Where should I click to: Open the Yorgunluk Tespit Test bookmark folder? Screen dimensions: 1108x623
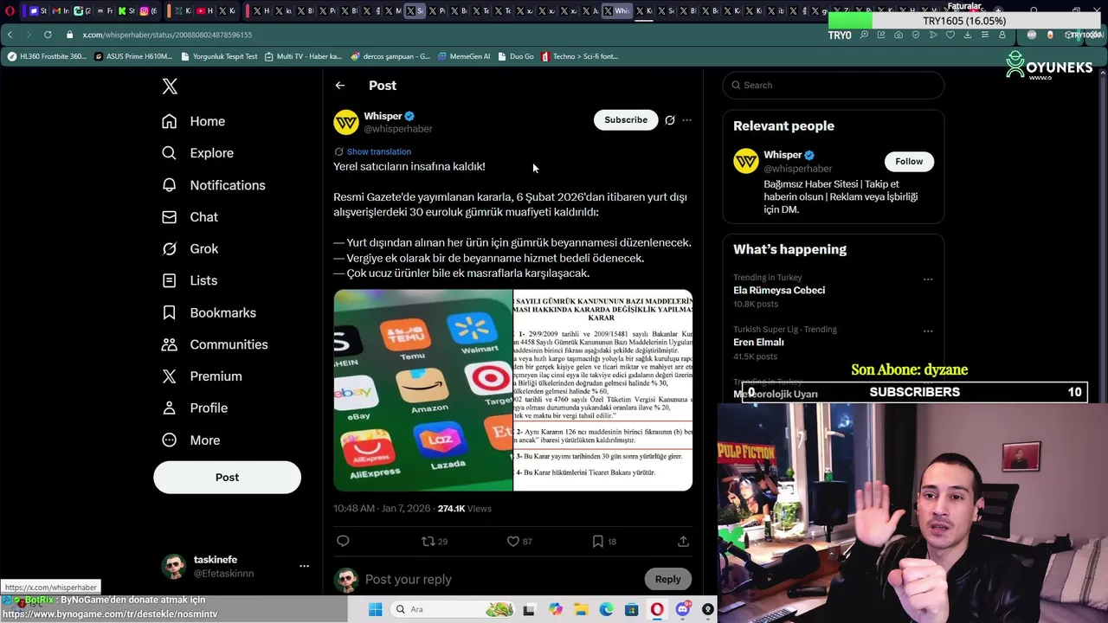[219, 56]
